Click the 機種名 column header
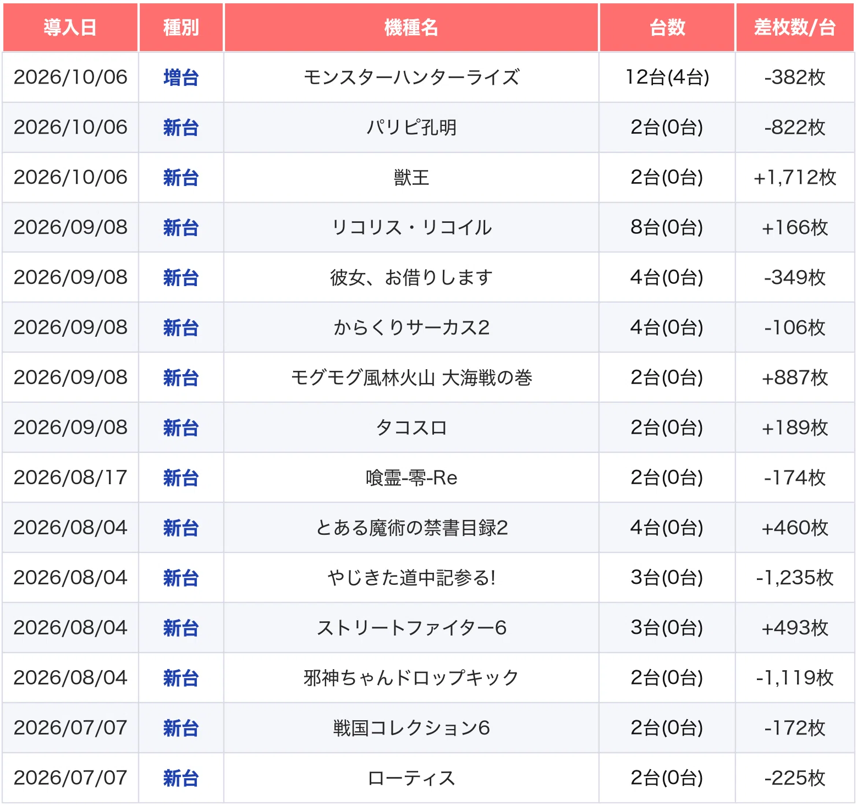The width and height of the screenshot is (857, 805). click(x=411, y=28)
